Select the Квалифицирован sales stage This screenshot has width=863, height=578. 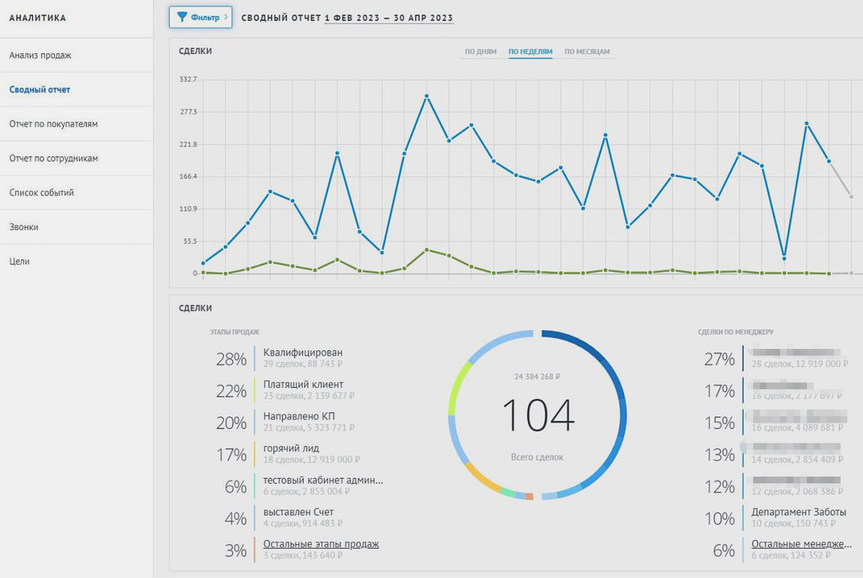point(303,352)
